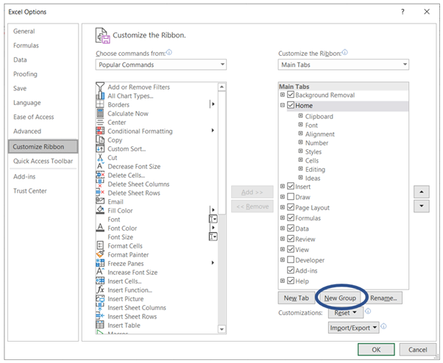443x363 pixels.
Task: Click the Insert Picture icon
Action: coord(100,298)
